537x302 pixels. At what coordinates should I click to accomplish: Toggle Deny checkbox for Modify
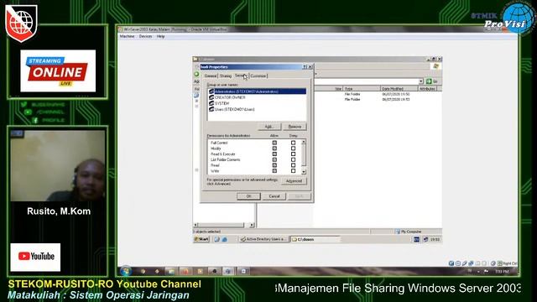(293, 148)
